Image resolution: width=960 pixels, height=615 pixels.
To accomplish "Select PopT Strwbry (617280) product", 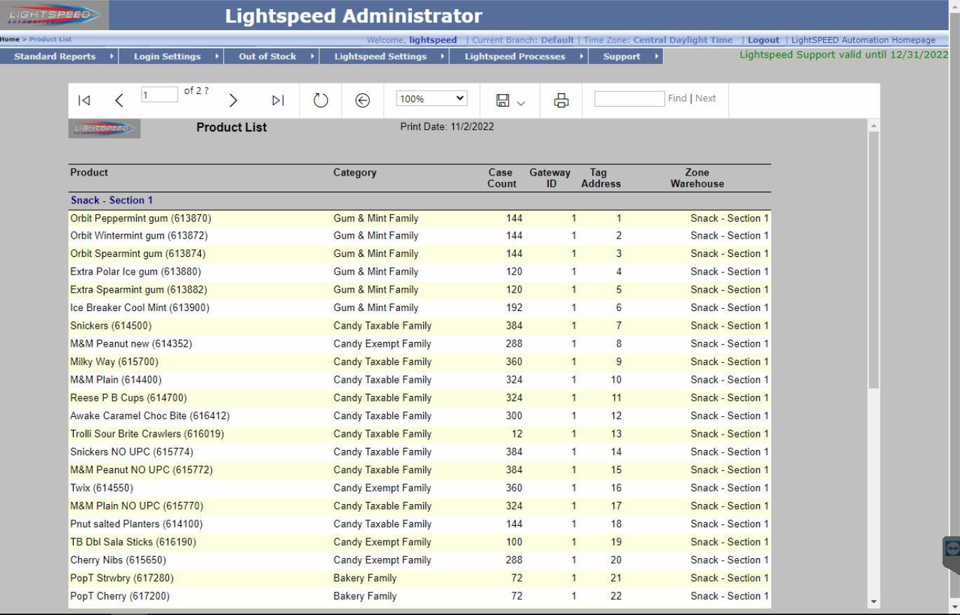I will (122, 578).
